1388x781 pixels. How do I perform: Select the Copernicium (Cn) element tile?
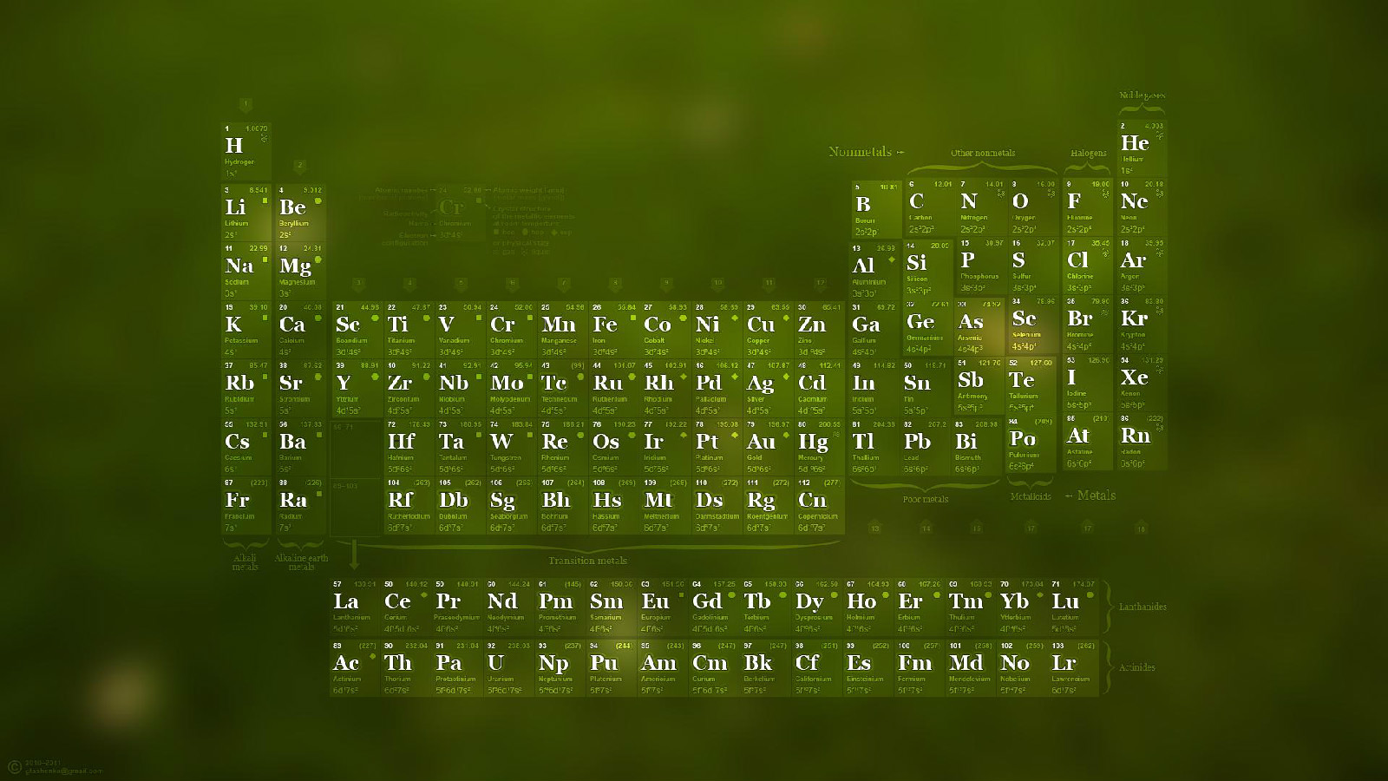coord(817,506)
